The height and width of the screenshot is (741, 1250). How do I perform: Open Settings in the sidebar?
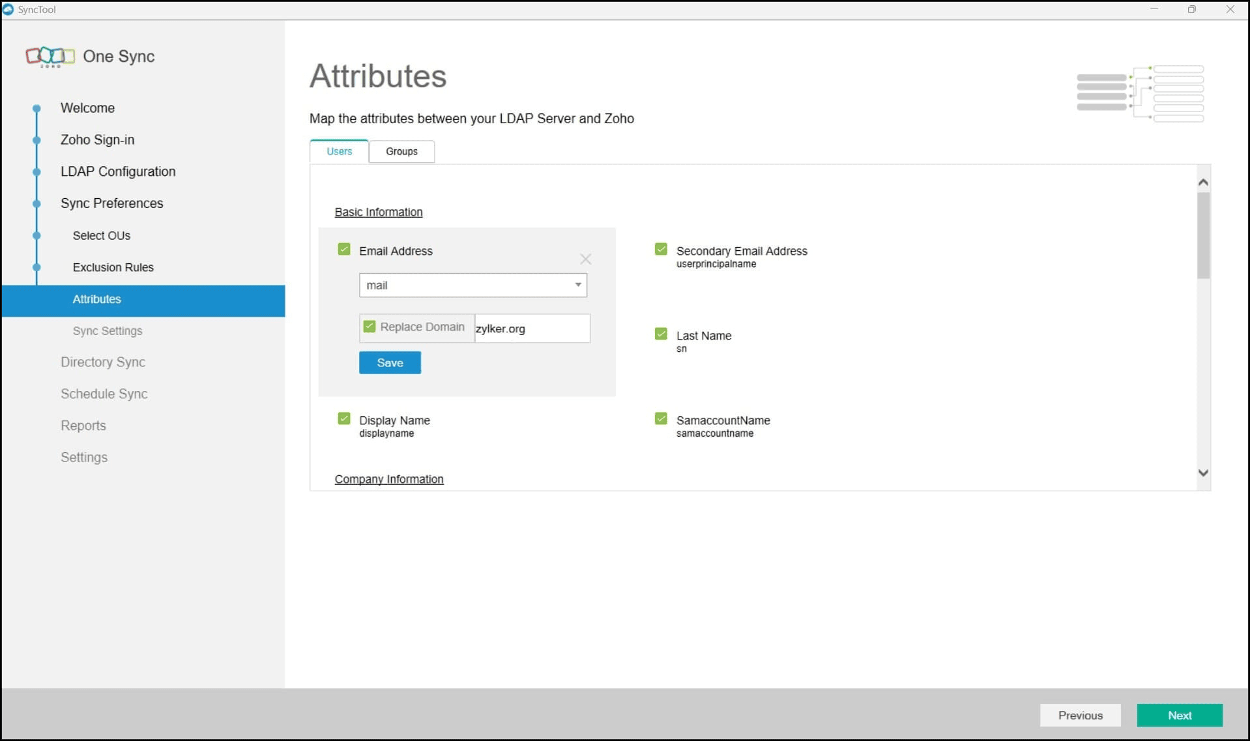pyautogui.click(x=84, y=458)
